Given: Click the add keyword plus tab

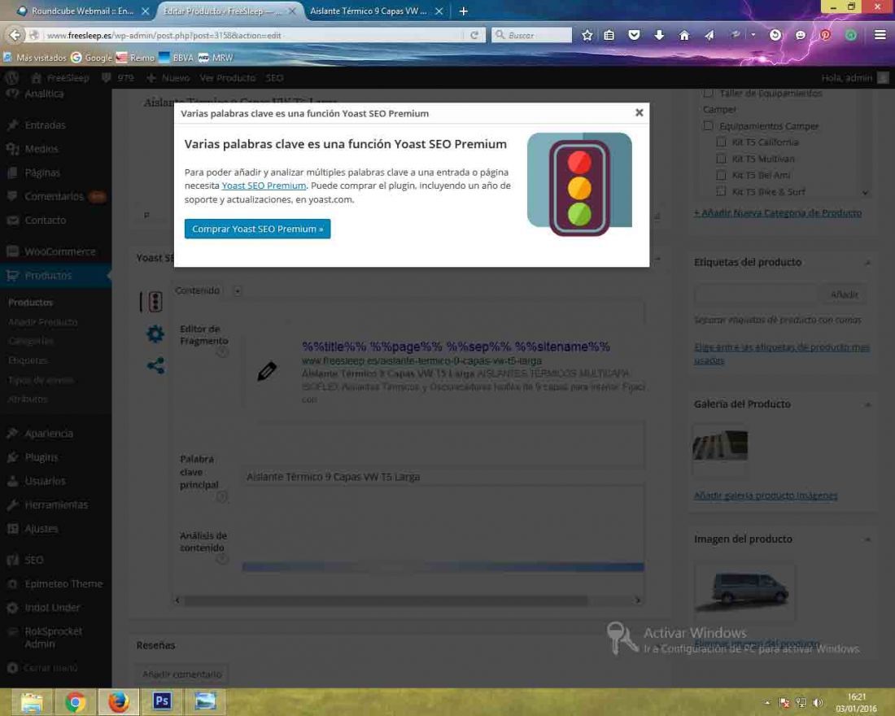Looking at the screenshot, I should pos(237,291).
